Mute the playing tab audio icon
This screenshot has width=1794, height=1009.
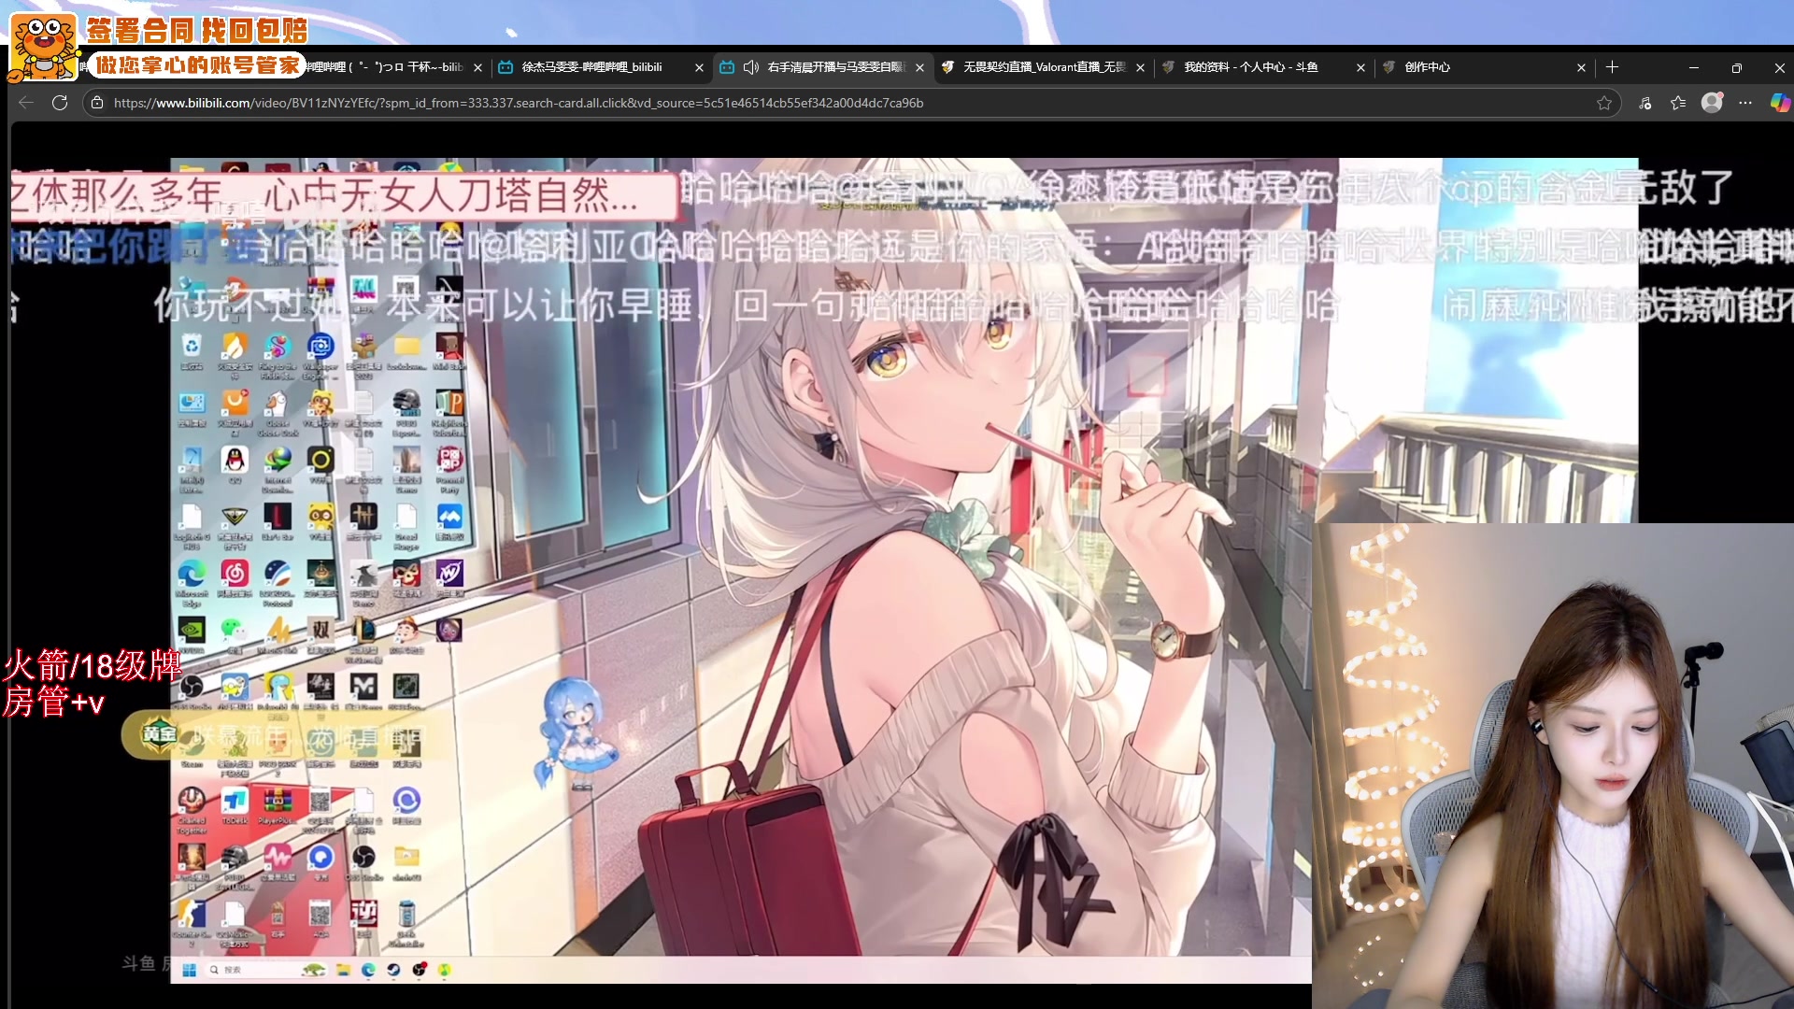(750, 67)
